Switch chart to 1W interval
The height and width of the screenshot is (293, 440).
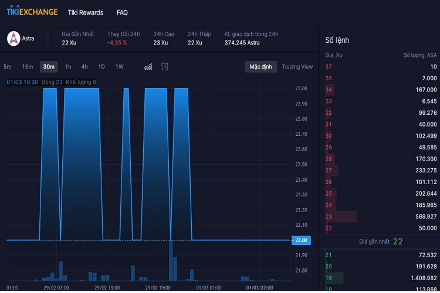coord(119,67)
